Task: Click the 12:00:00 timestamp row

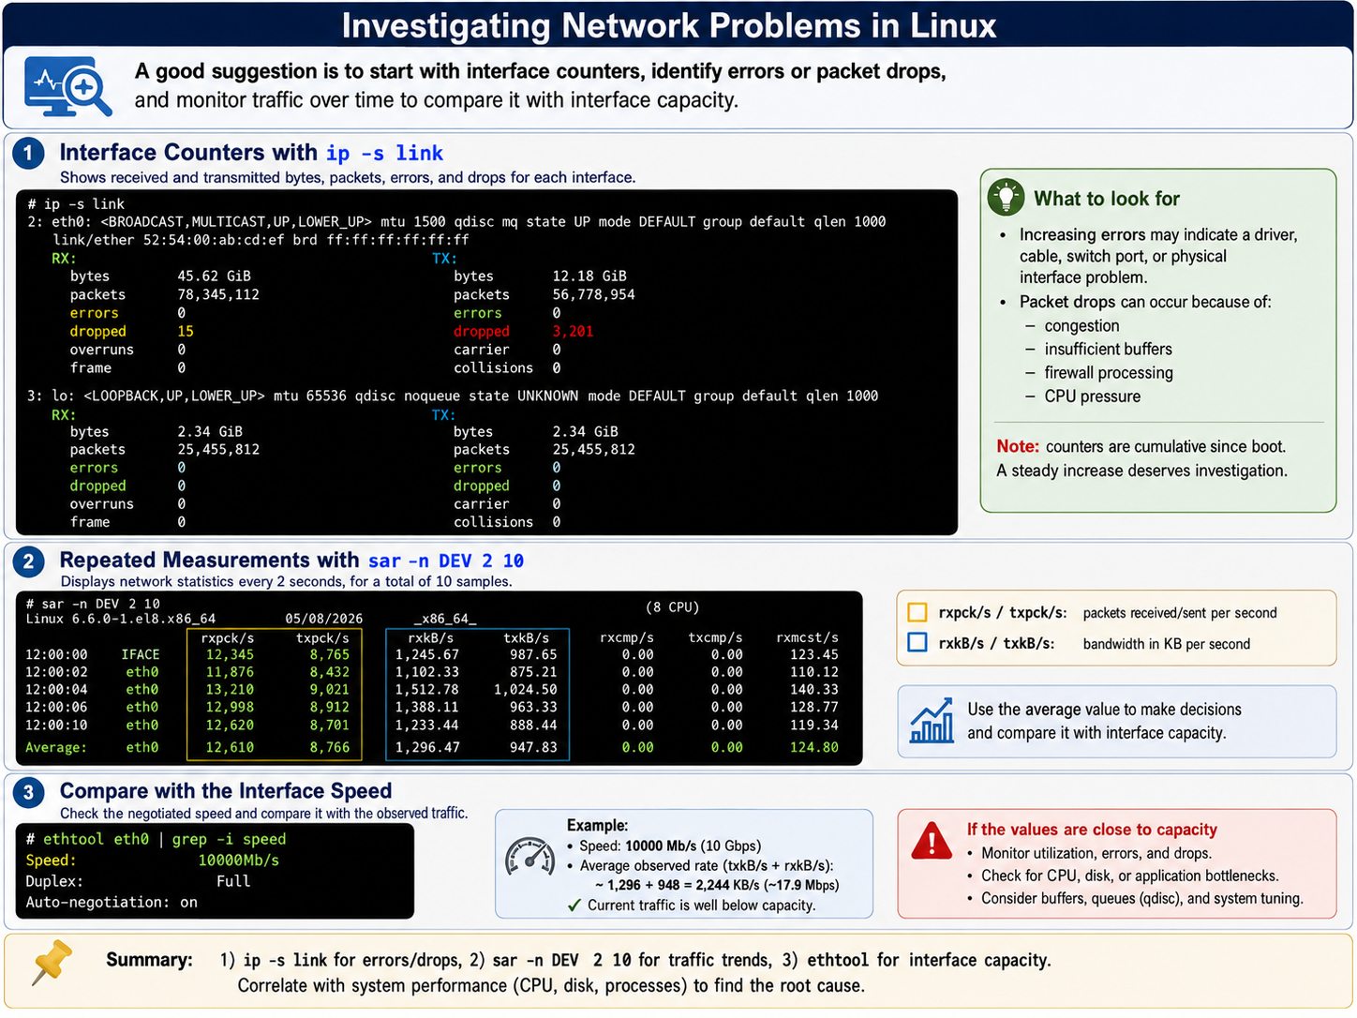Action: [x=432, y=654]
